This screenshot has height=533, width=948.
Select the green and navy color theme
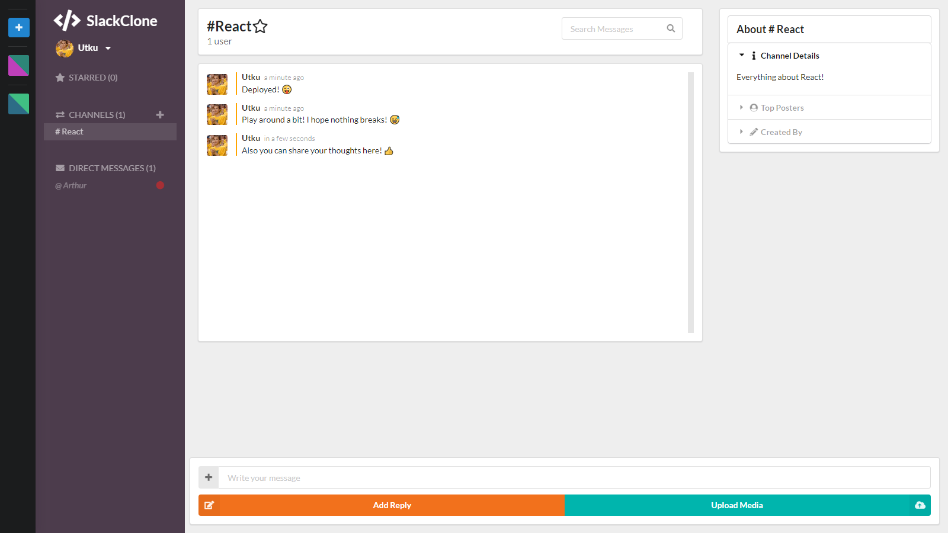[18, 104]
